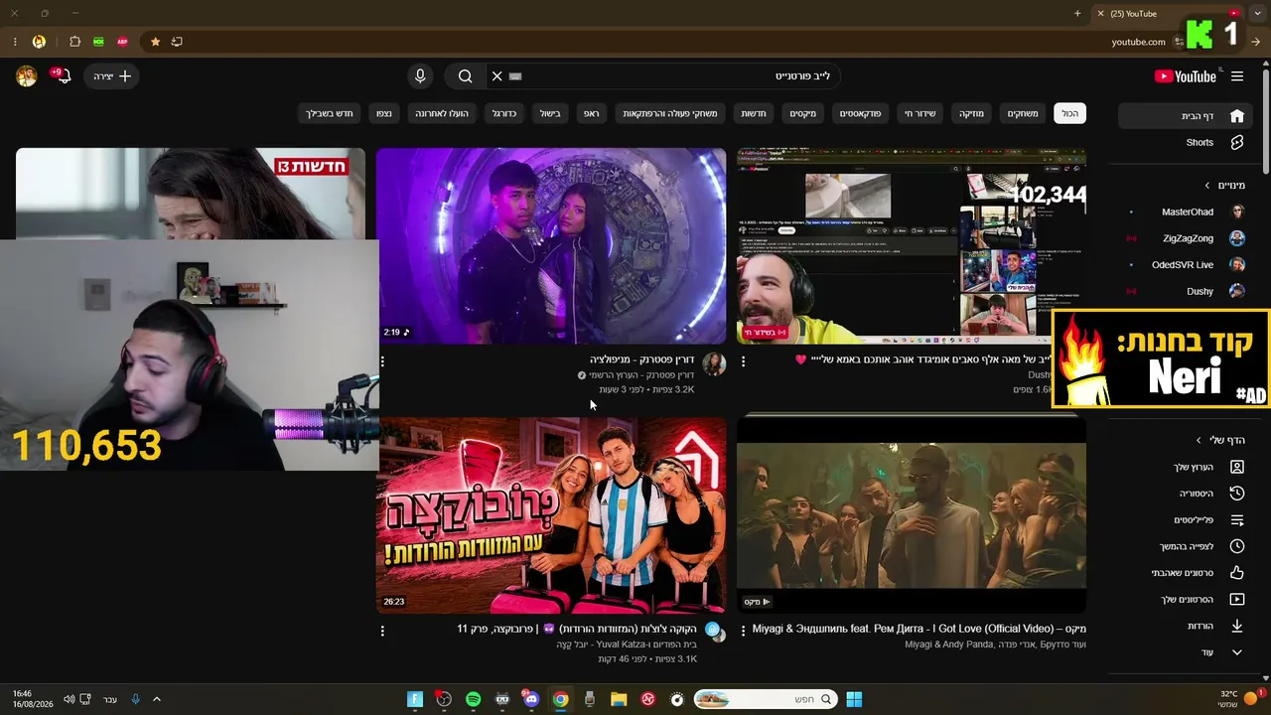Open the ABP ad blocker extension
Screen dimensions: 1271x715
[122, 42]
